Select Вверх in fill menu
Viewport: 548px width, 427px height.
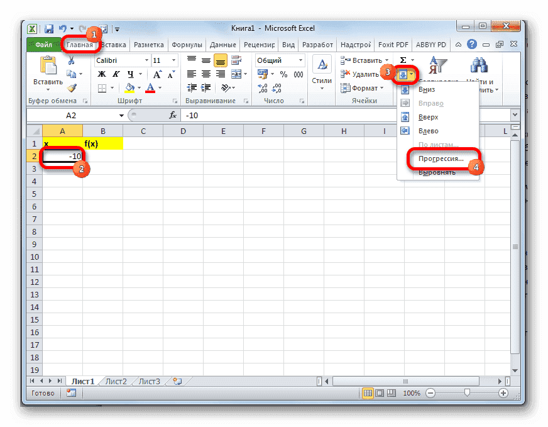pyautogui.click(x=438, y=117)
